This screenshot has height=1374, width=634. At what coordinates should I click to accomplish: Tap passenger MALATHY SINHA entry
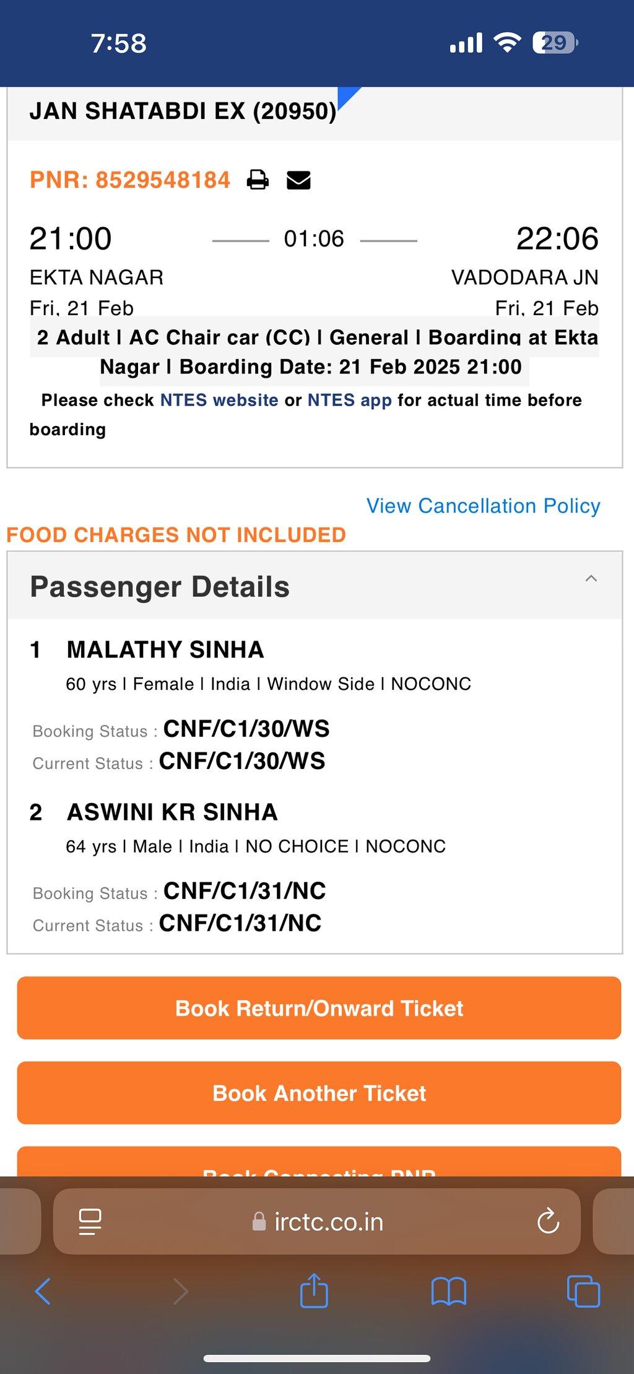pyautogui.click(x=165, y=650)
